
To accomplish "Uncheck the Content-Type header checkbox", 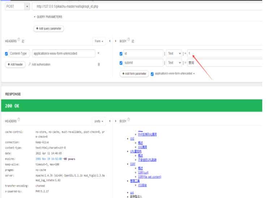I will (6, 54).
